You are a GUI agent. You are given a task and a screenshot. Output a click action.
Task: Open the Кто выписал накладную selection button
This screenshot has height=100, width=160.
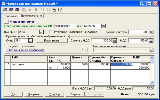pos(151,50)
